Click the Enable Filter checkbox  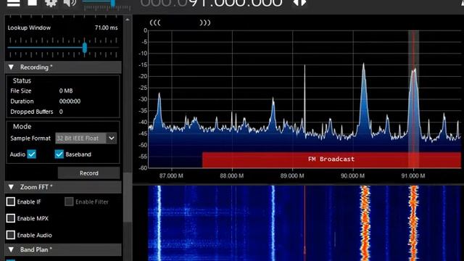click(69, 202)
